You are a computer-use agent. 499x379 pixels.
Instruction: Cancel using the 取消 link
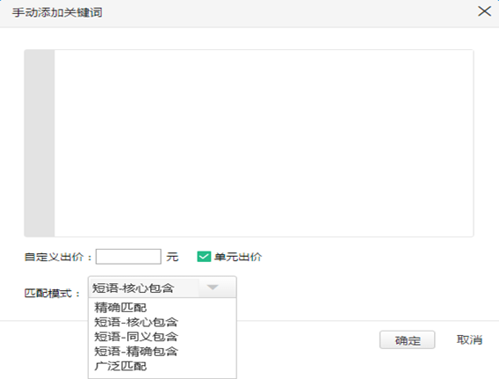[x=469, y=339]
